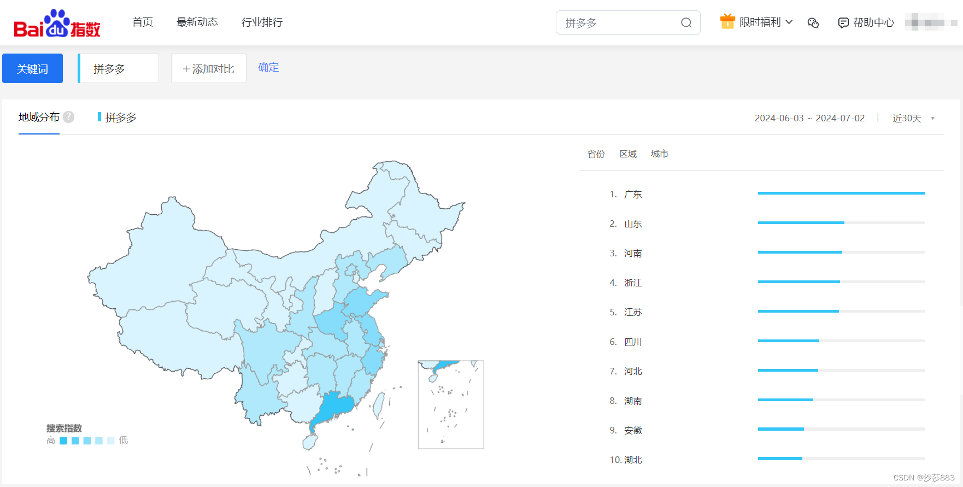Click the 湖南 row in the ranking
963x487 pixels.
click(x=767, y=401)
